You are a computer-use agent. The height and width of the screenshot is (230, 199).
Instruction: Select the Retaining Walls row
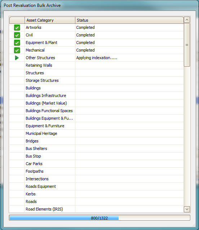pyautogui.click(x=97, y=65)
